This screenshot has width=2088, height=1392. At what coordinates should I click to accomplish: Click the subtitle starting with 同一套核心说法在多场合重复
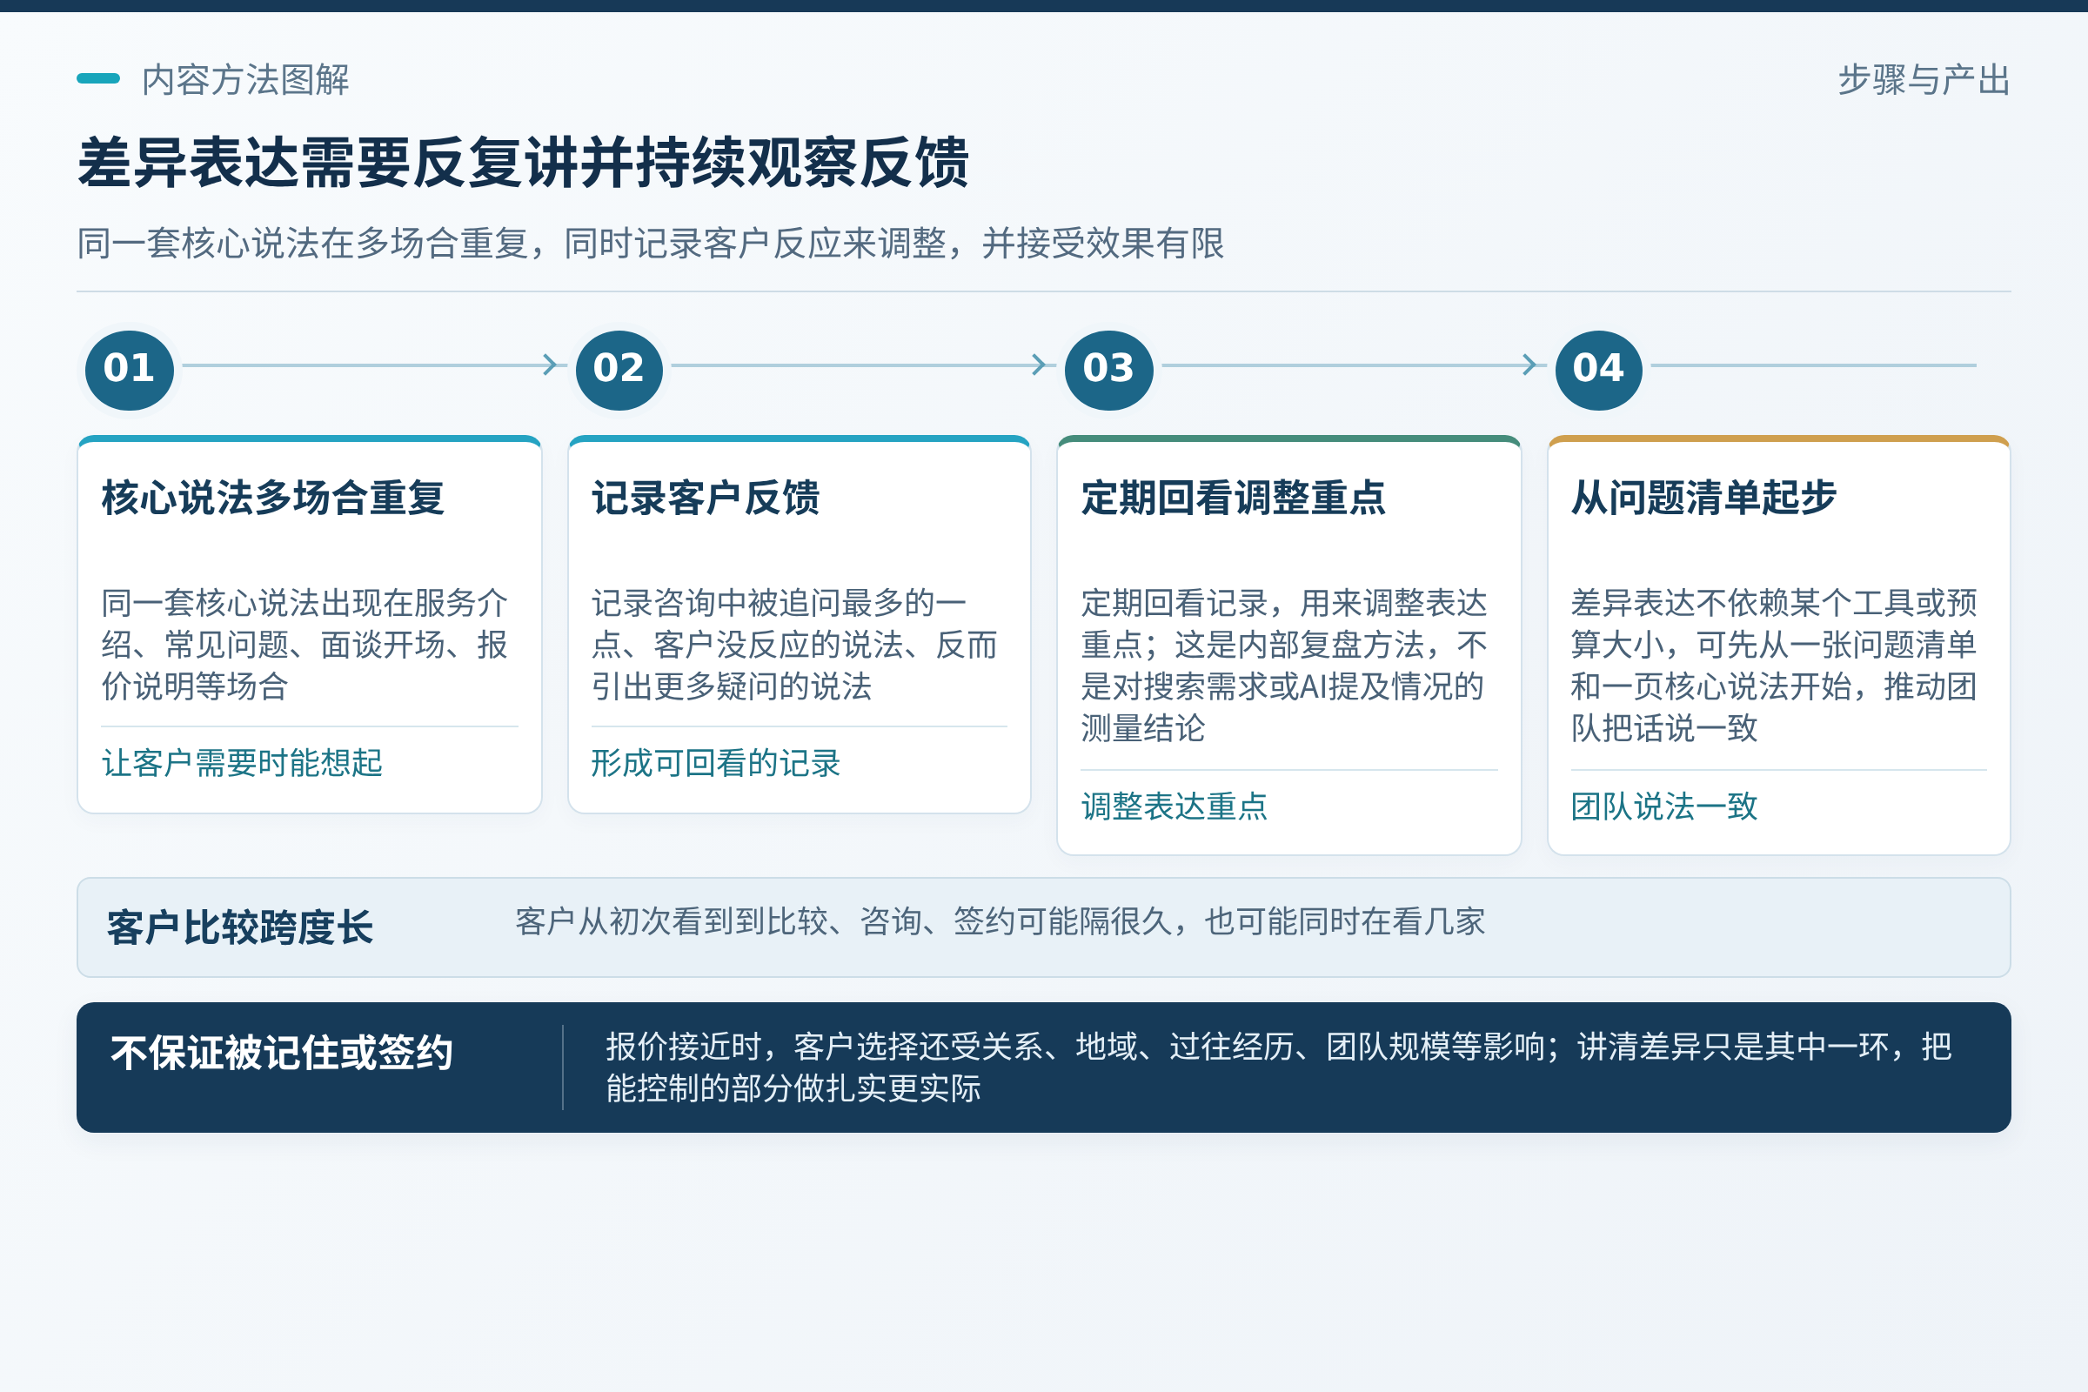tap(651, 244)
